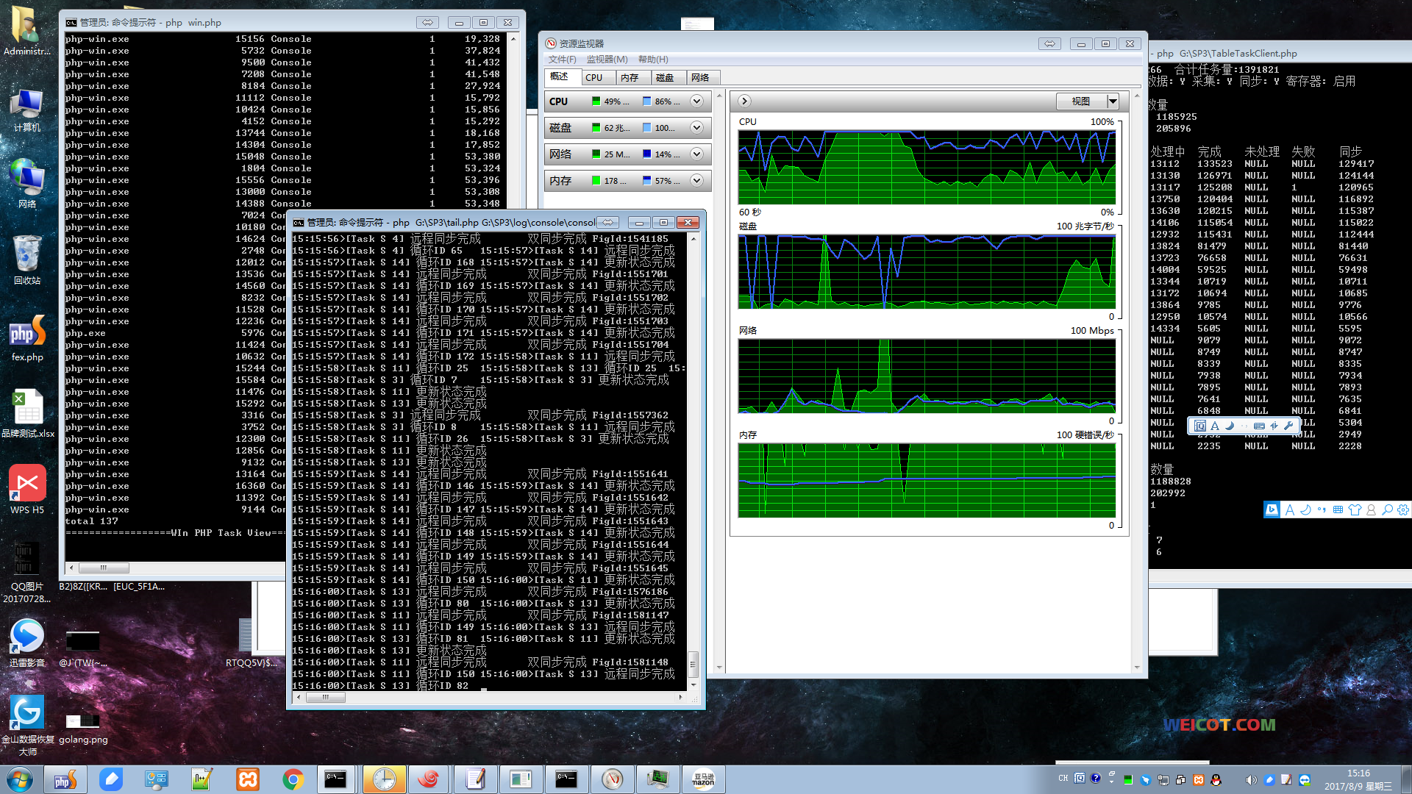Expand the 网络 section in Resource Monitor
The height and width of the screenshot is (794, 1412).
click(696, 154)
